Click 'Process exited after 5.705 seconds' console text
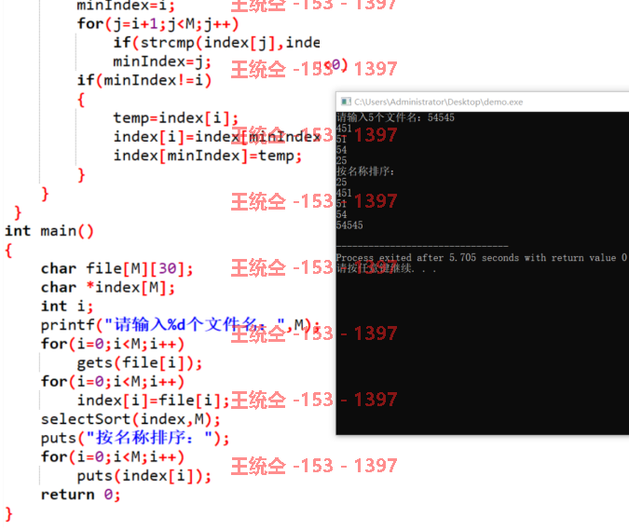This screenshot has height=530, width=629. (x=406, y=258)
